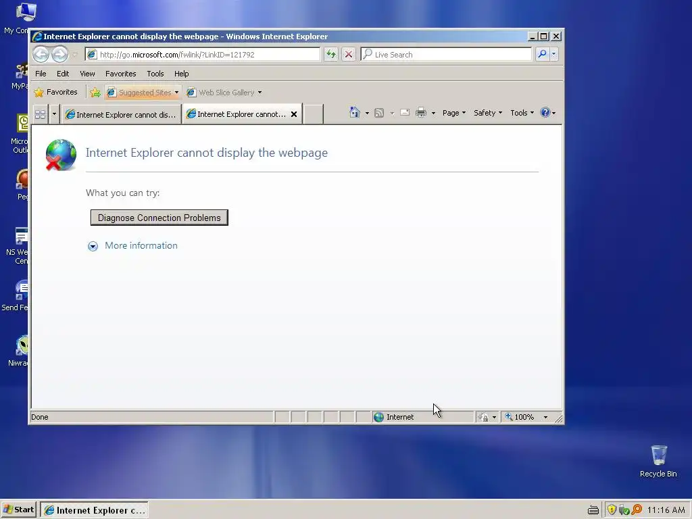692x519 pixels.
Task: Maximize the Internet Explorer window
Action: (x=544, y=36)
